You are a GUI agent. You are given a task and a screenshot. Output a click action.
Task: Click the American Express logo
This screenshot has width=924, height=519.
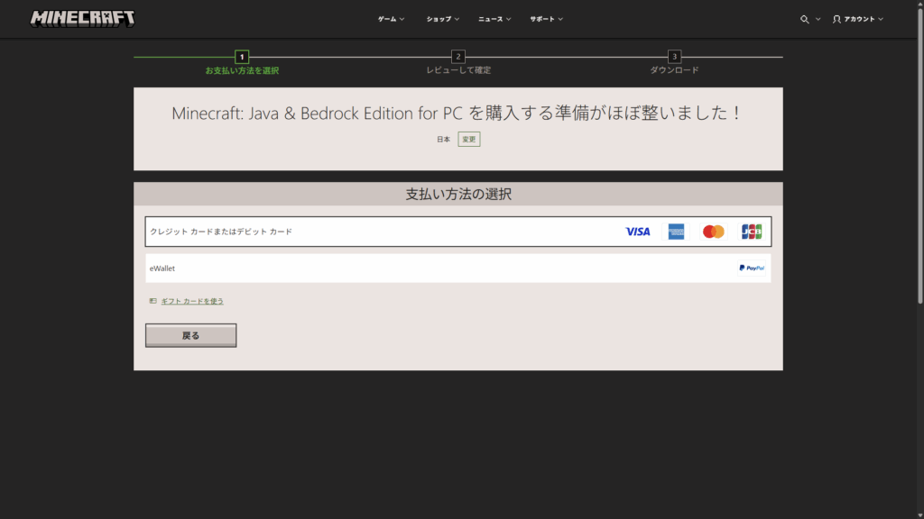[x=676, y=232]
